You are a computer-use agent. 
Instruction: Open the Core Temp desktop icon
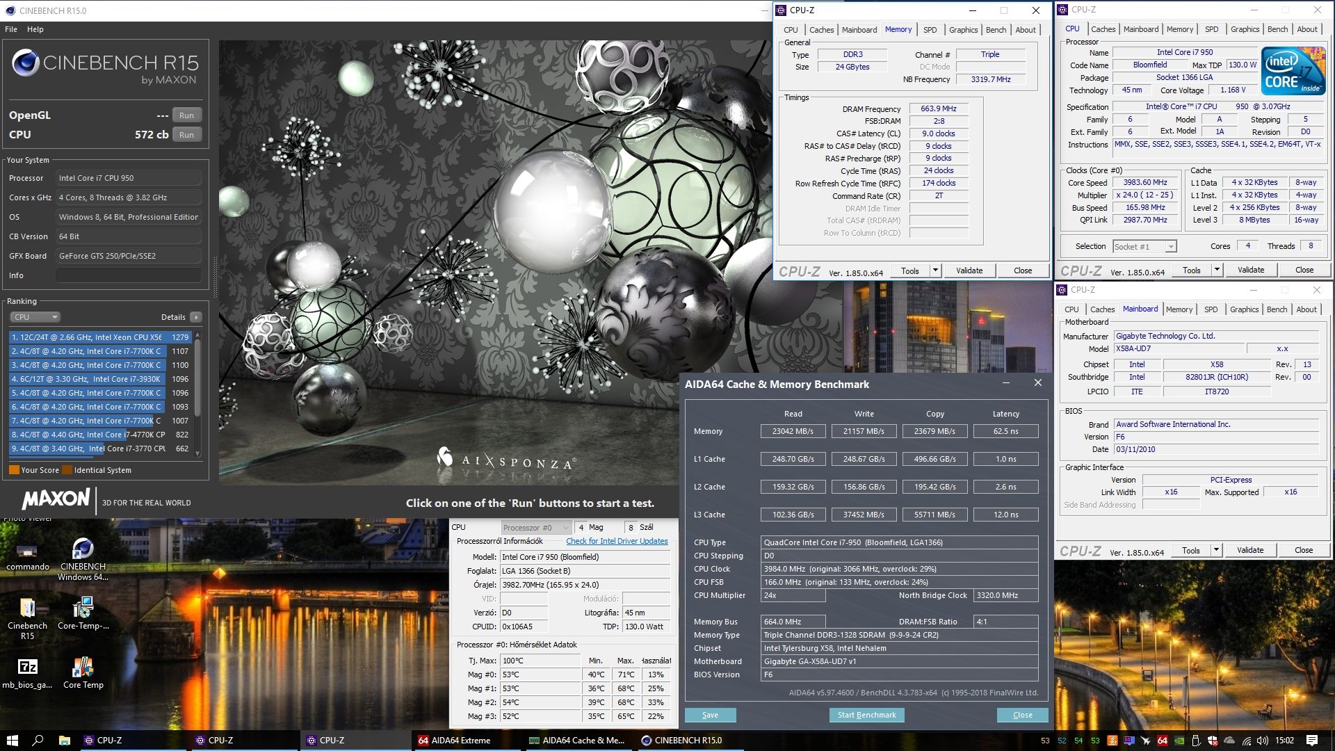[x=83, y=669]
